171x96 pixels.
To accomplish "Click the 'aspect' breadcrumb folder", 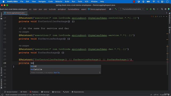I will 84,9.
